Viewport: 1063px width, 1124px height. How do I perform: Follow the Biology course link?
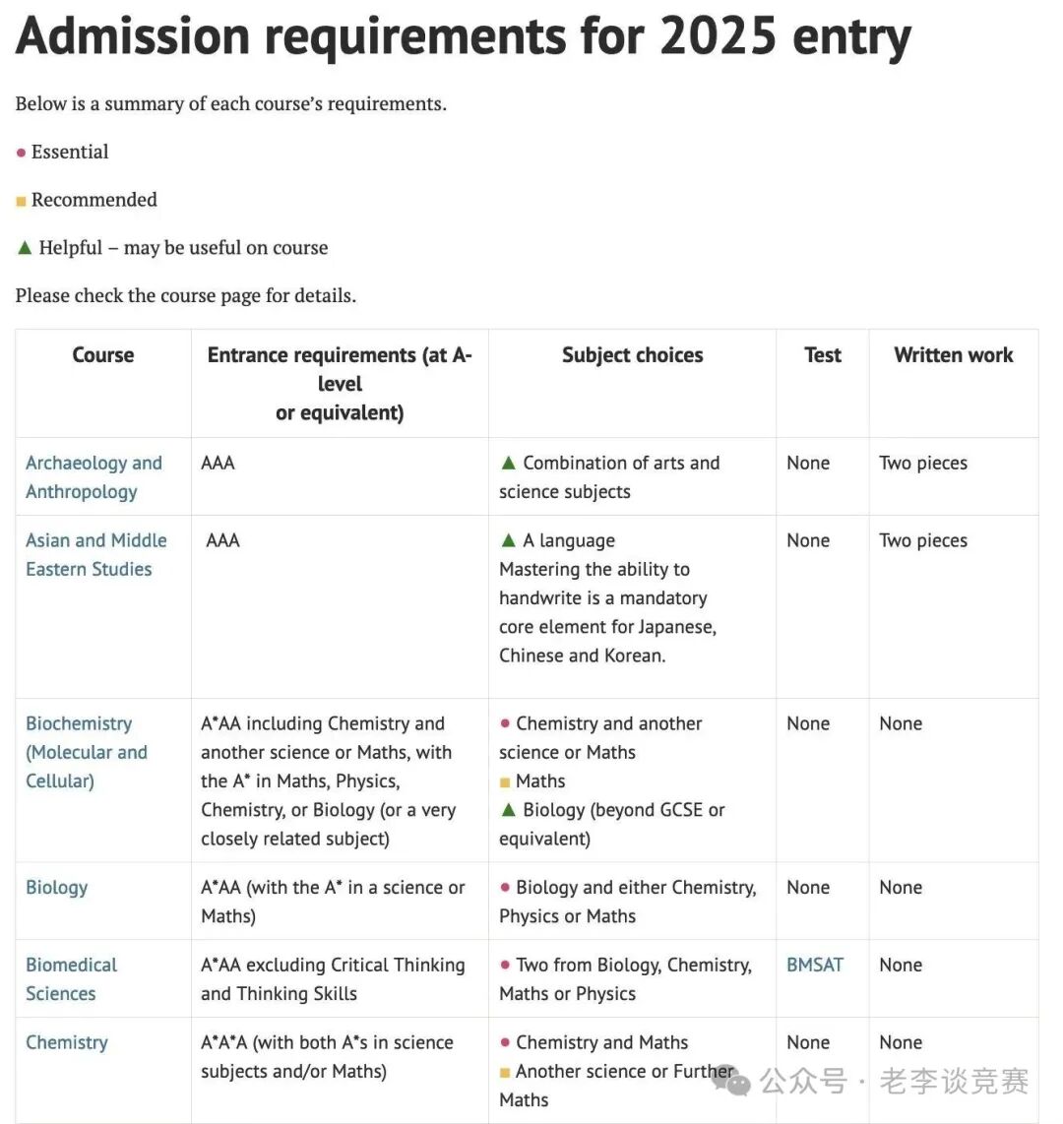click(x=56, y=888)
